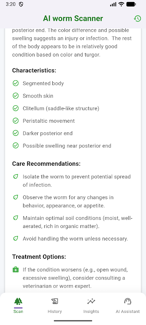
Task: Open scan history clock icon in header
Action: [137, 18]
